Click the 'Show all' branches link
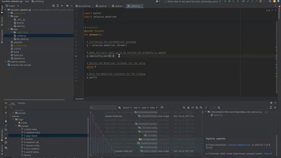281x158 pixels. (x=268, y=154)
